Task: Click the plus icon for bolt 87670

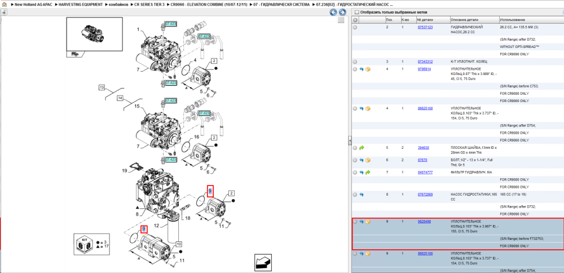Action: tap(355, 160)
